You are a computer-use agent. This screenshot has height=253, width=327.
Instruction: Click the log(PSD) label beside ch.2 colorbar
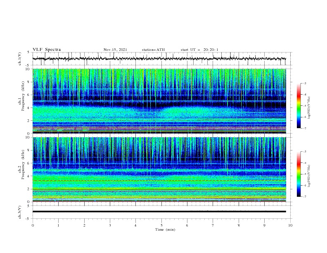309,176
